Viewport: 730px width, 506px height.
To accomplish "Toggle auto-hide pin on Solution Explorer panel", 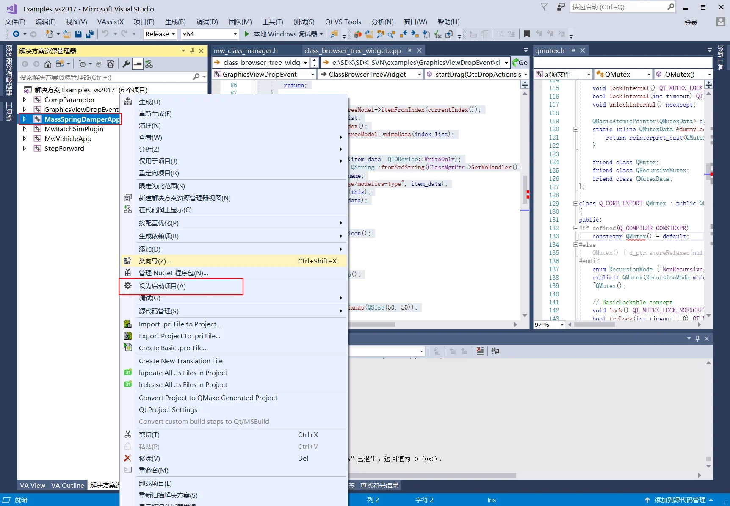I will click(x=192, y=51).
